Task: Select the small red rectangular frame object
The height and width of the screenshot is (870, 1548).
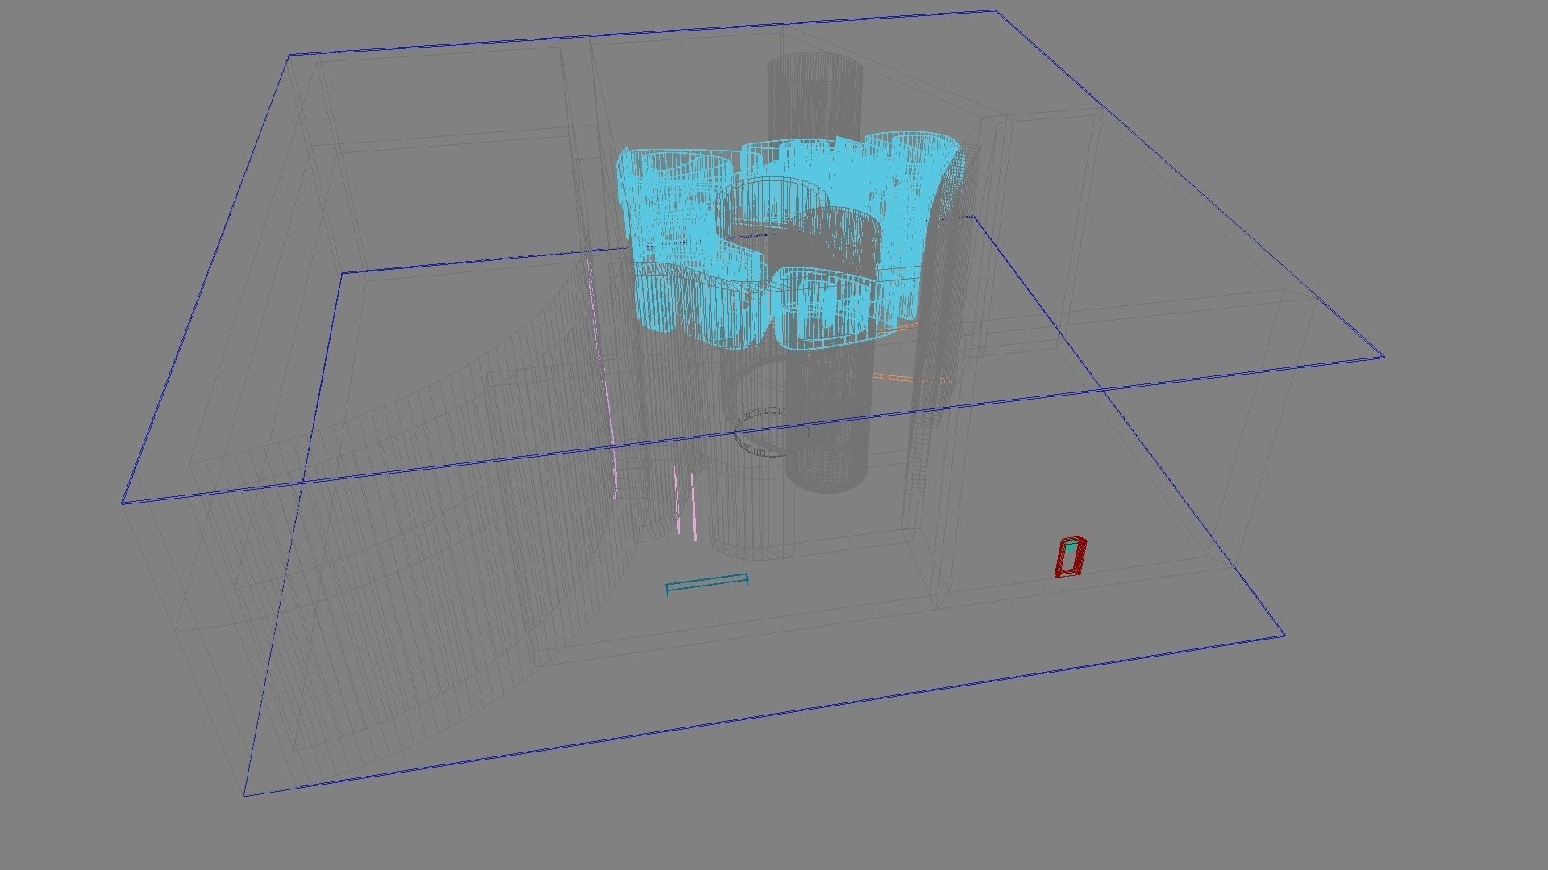Action: point(1071,557)
